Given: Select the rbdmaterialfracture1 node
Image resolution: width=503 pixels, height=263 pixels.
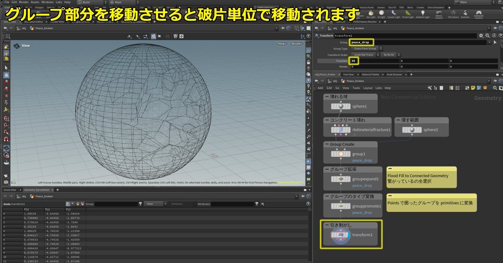Looking at the screenshot, I should (341, 130).
